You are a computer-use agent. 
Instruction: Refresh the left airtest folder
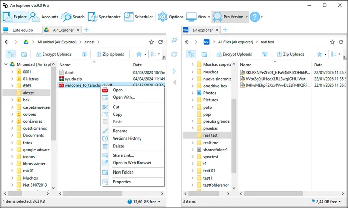coord(160,42)
